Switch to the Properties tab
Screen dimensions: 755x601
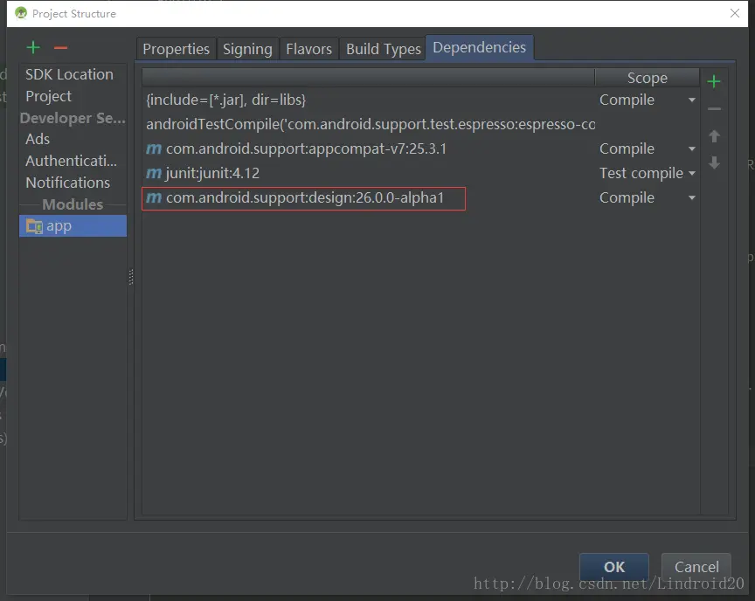177,49
